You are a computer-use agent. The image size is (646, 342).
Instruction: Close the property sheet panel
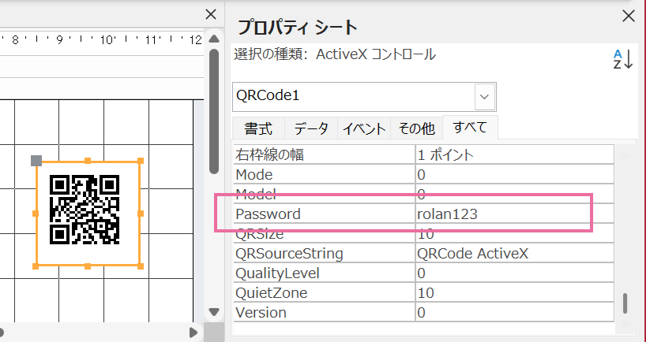click(x=629, y=16)
